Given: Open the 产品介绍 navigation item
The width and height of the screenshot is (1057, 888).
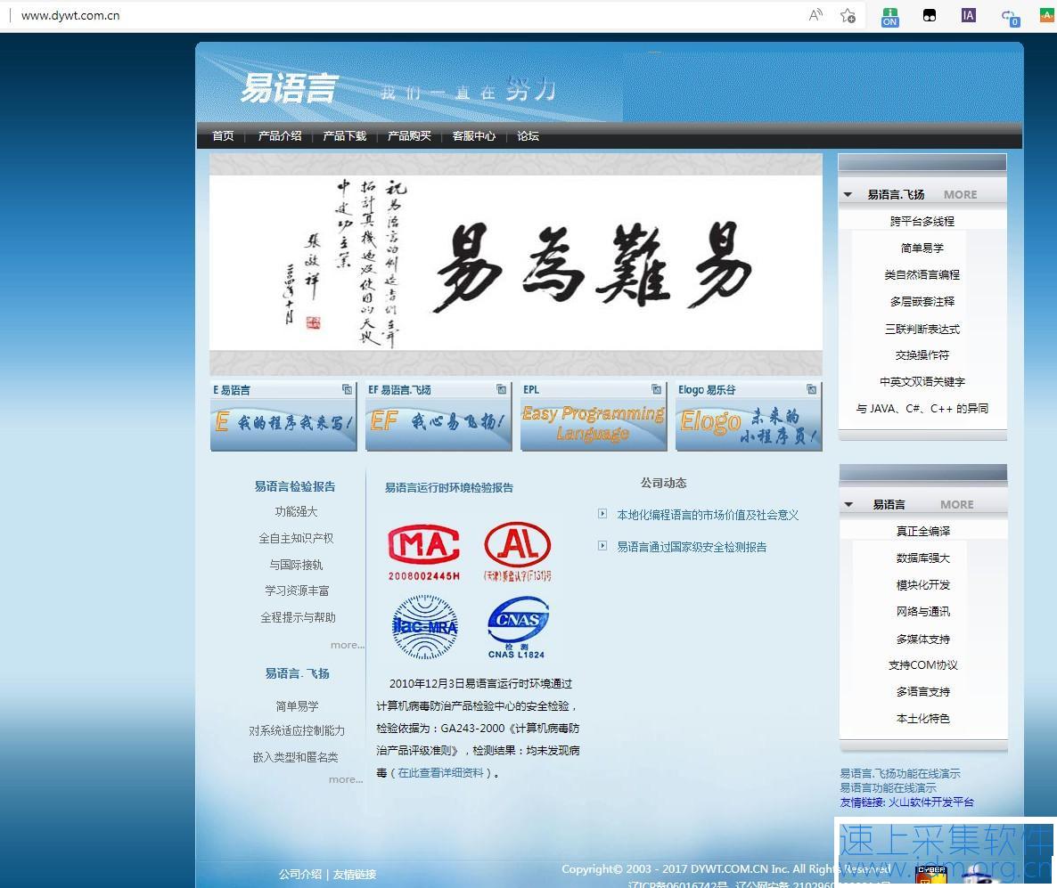Looking at the screenshot, I should click(280, 136).
